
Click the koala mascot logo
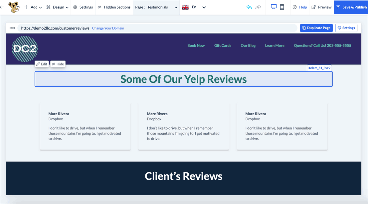pyautogui.click(x=14, y=7)
